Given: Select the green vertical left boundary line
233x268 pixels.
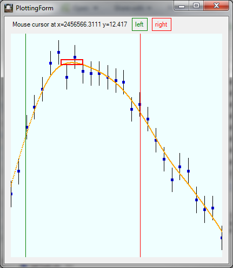Looking at the screenshot, I should click(x=25, y=145).
